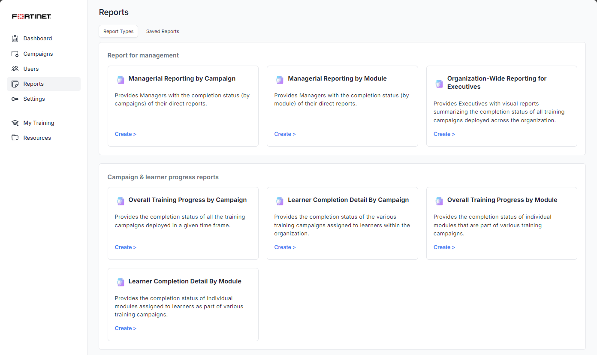Click the Managerial Reporting by Module card icon
This screenshot has height=355, width=597.
(280, 80)
